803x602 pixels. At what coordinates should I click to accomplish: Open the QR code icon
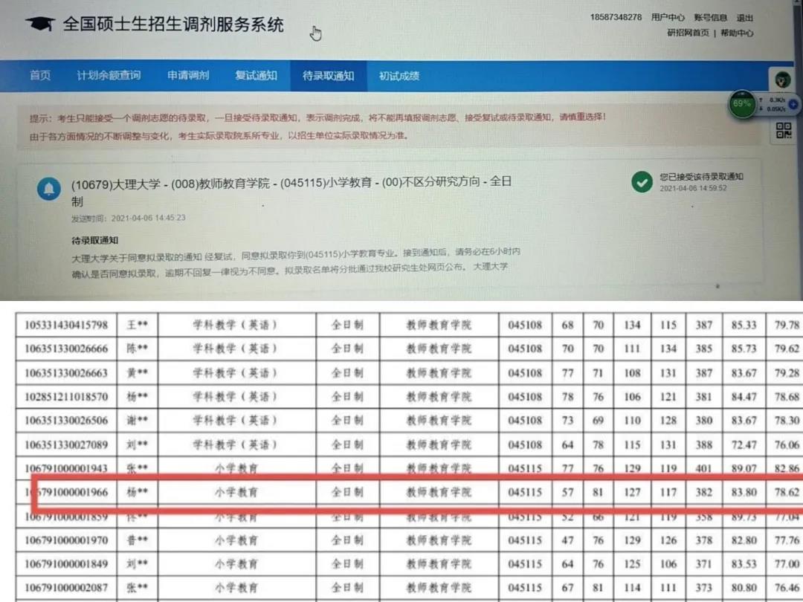(x=783, y=131)
